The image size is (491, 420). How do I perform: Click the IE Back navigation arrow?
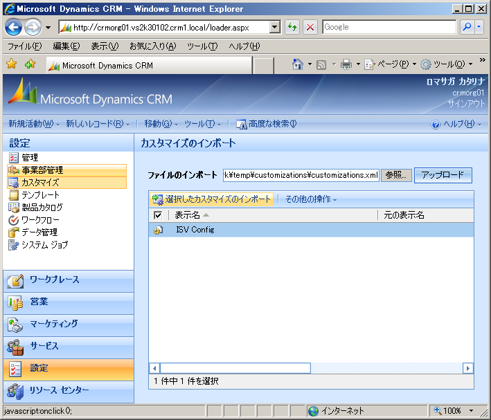pyautogui.click(x=13, y=28)
